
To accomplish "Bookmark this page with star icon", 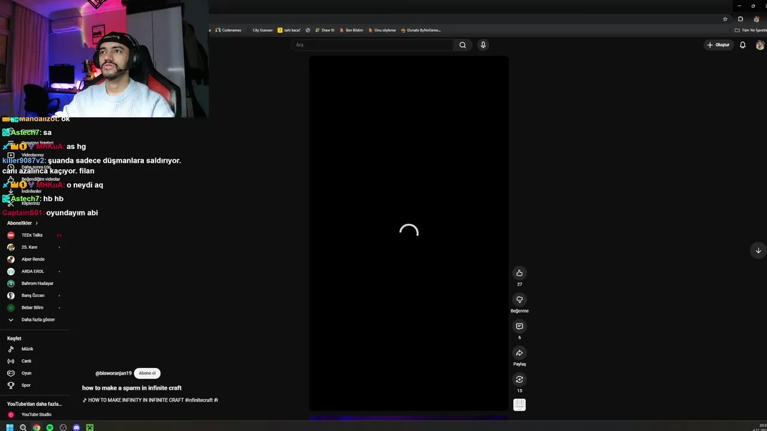I will click(725, 19).
